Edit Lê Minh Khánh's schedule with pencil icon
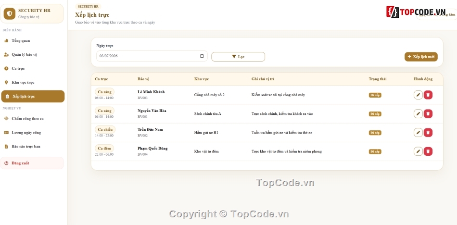 coord(418,95)
